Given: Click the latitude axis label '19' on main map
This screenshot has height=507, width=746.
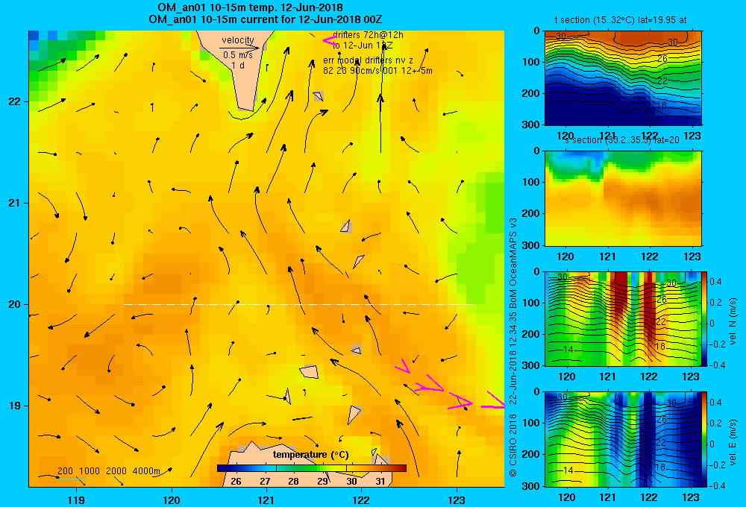Looking at the screenshot, I should point(14,406).
